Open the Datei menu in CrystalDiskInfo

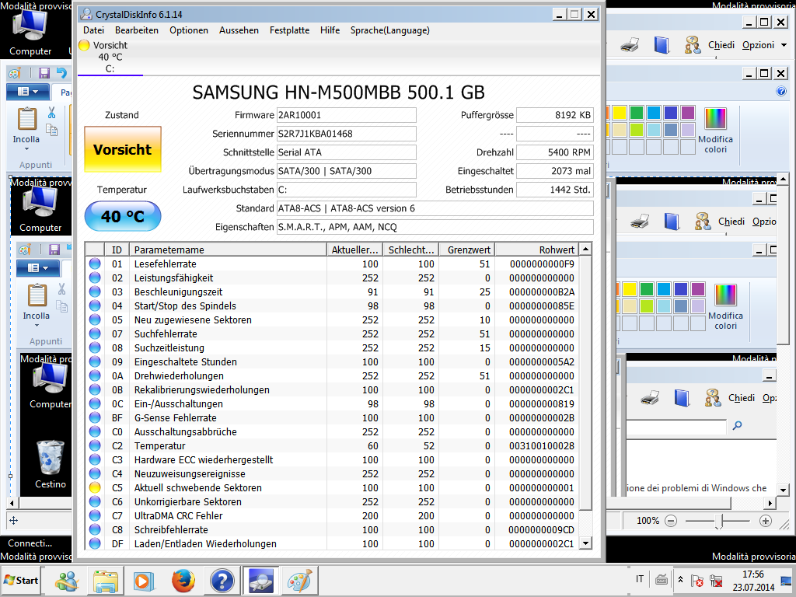click(93, 30)
